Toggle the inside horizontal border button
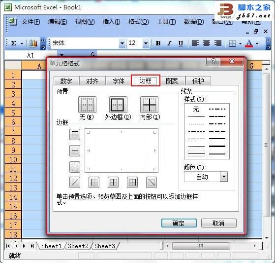Image resolution: width=275 pixels, height=263 pixels. [x=75, y=151]
